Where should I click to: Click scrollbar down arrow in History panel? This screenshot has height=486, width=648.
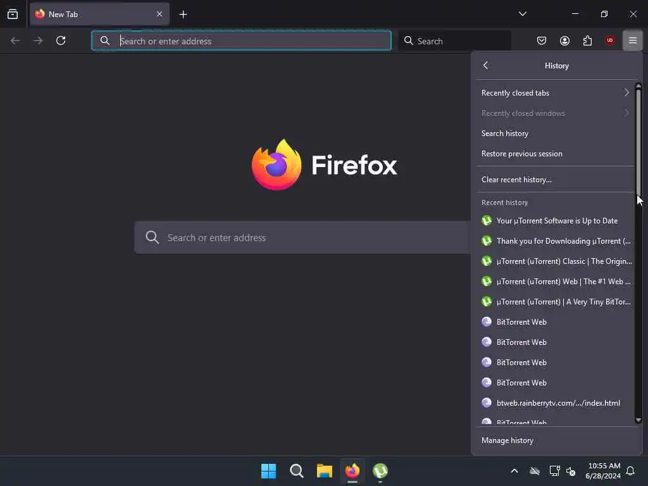click(638, 420)
